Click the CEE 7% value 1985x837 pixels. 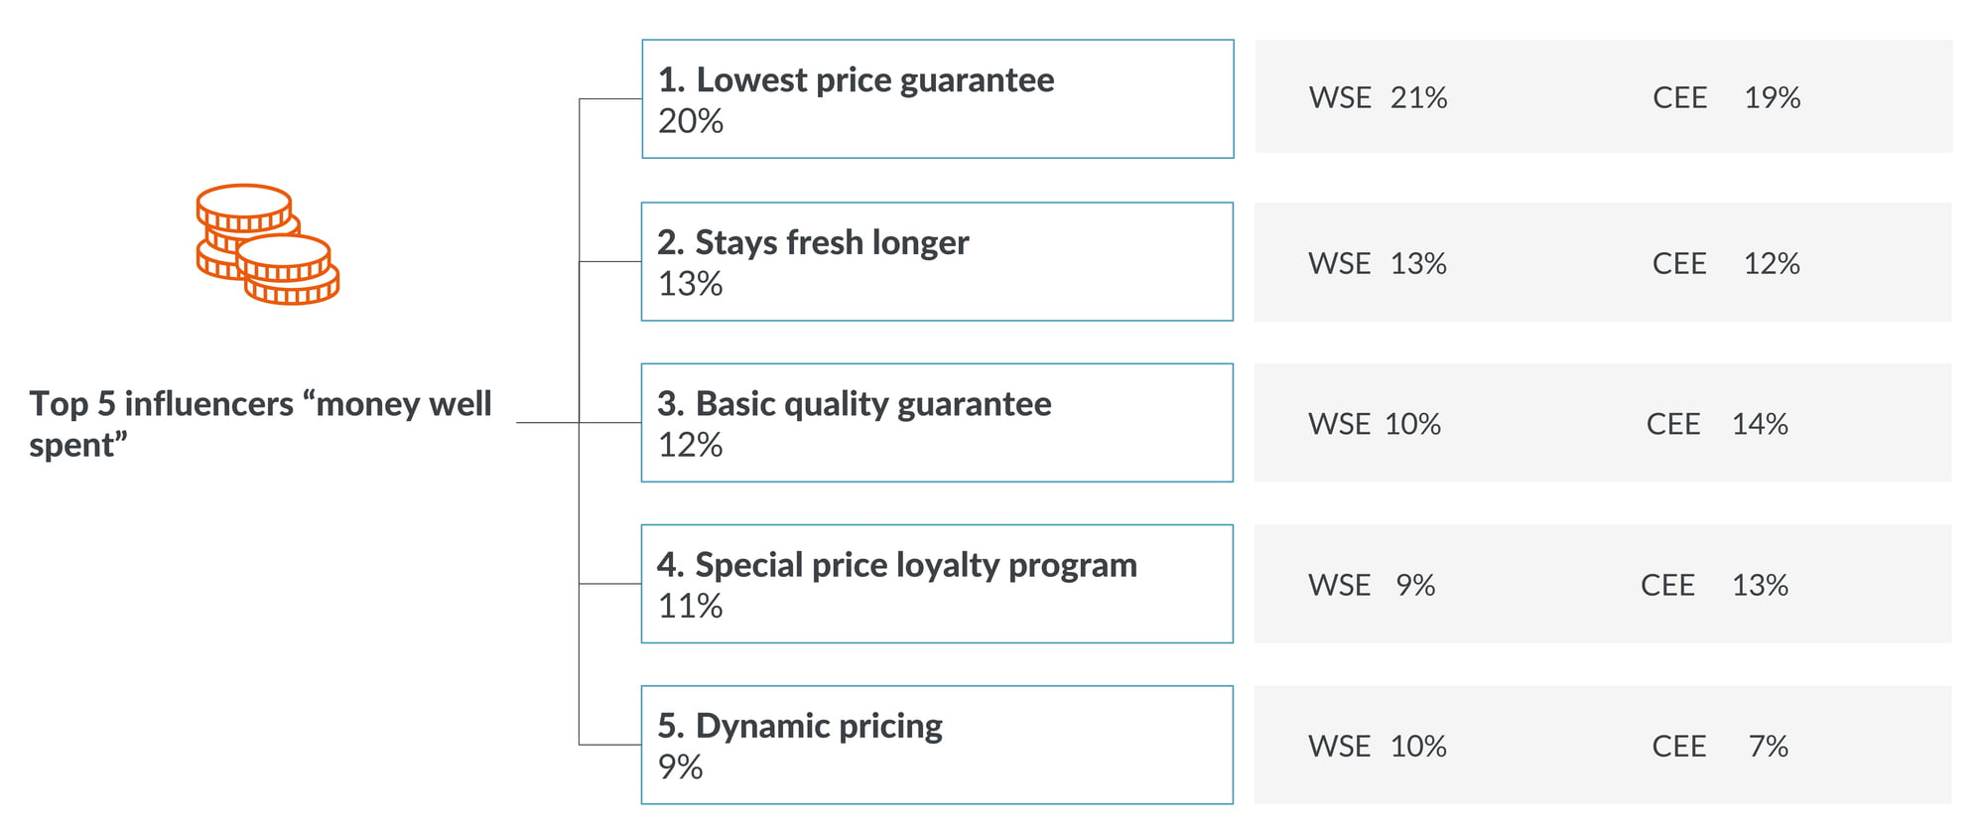(1720, 746)
